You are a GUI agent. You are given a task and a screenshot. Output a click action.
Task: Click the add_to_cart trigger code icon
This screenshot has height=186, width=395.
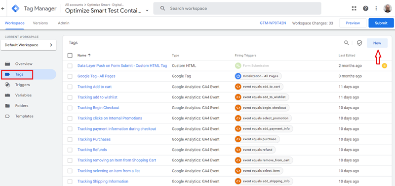pos(238,87)
